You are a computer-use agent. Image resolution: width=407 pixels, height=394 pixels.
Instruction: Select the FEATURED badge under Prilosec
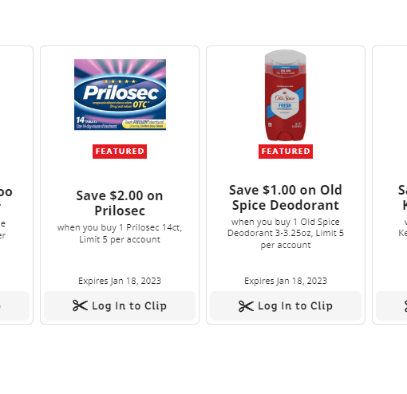pyautogui.click(x=120, y=152)
